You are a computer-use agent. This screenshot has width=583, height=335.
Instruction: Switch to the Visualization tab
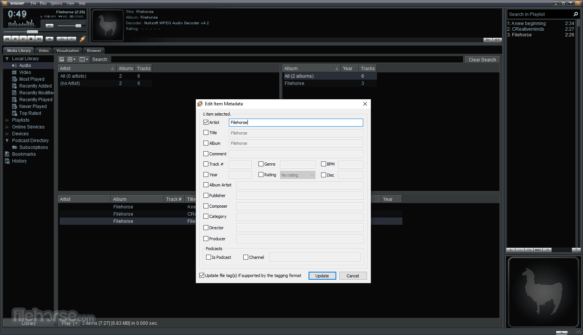coord(68,50)
